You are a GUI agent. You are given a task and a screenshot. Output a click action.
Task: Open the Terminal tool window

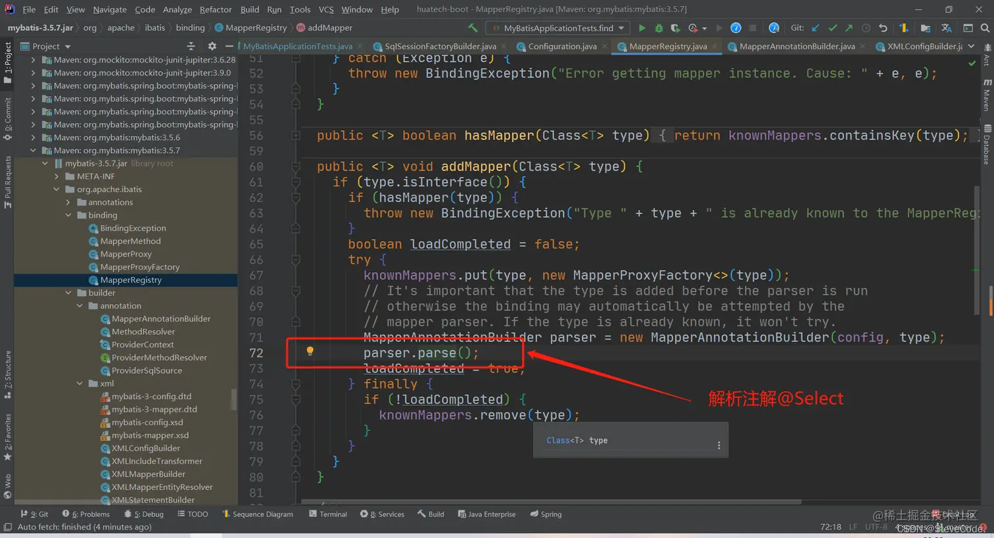pyautogui.click(x=328, y=514)
